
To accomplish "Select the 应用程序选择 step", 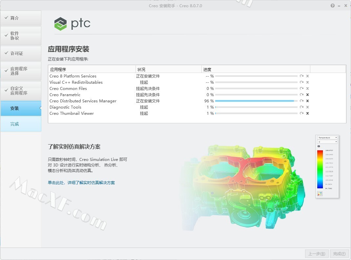I will tap(21, 71).
